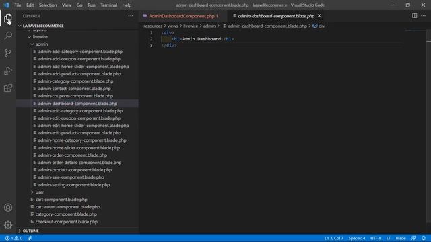Open editor more actions ellipsis
The width and height of the screenshot is (431, 242).
[x=424, y=16]
